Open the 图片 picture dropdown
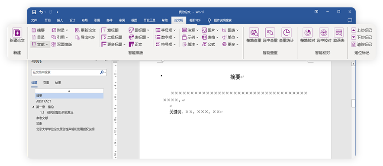383x166 pixels. click(210, 30)
